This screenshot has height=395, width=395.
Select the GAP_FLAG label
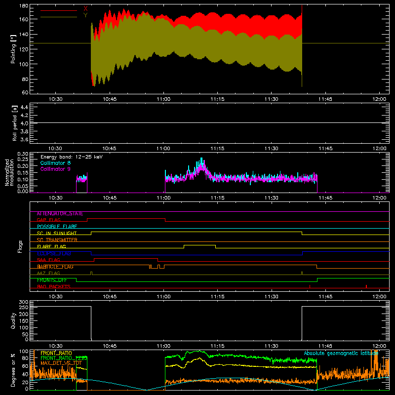[x=48, y=220]
